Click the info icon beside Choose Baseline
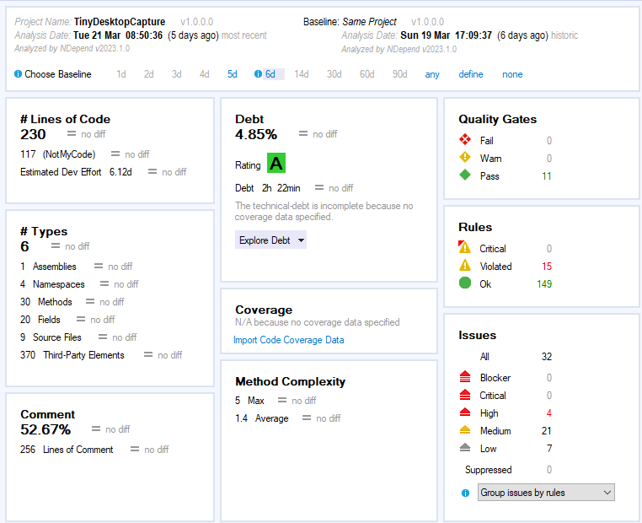The width and height of the screenshot is (642, 523). [18, 74]
